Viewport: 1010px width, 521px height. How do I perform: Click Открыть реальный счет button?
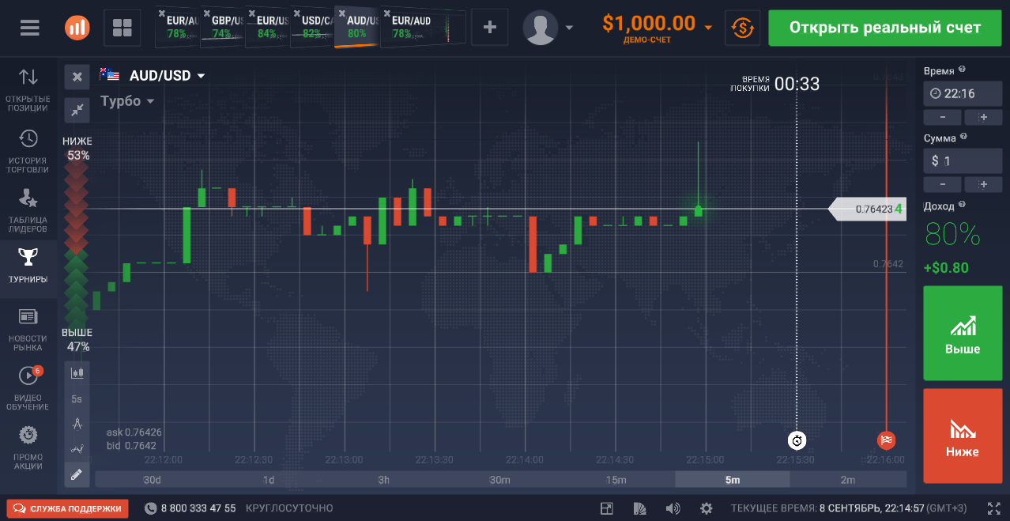pyautogui.click(x=885, y=28)
